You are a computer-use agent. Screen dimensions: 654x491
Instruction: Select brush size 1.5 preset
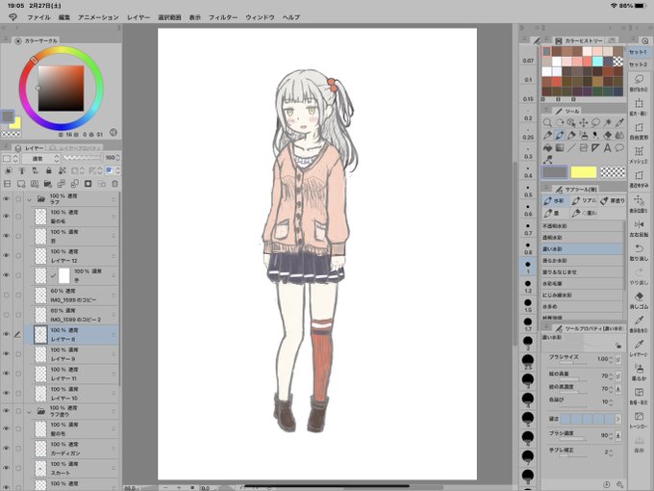528,304
